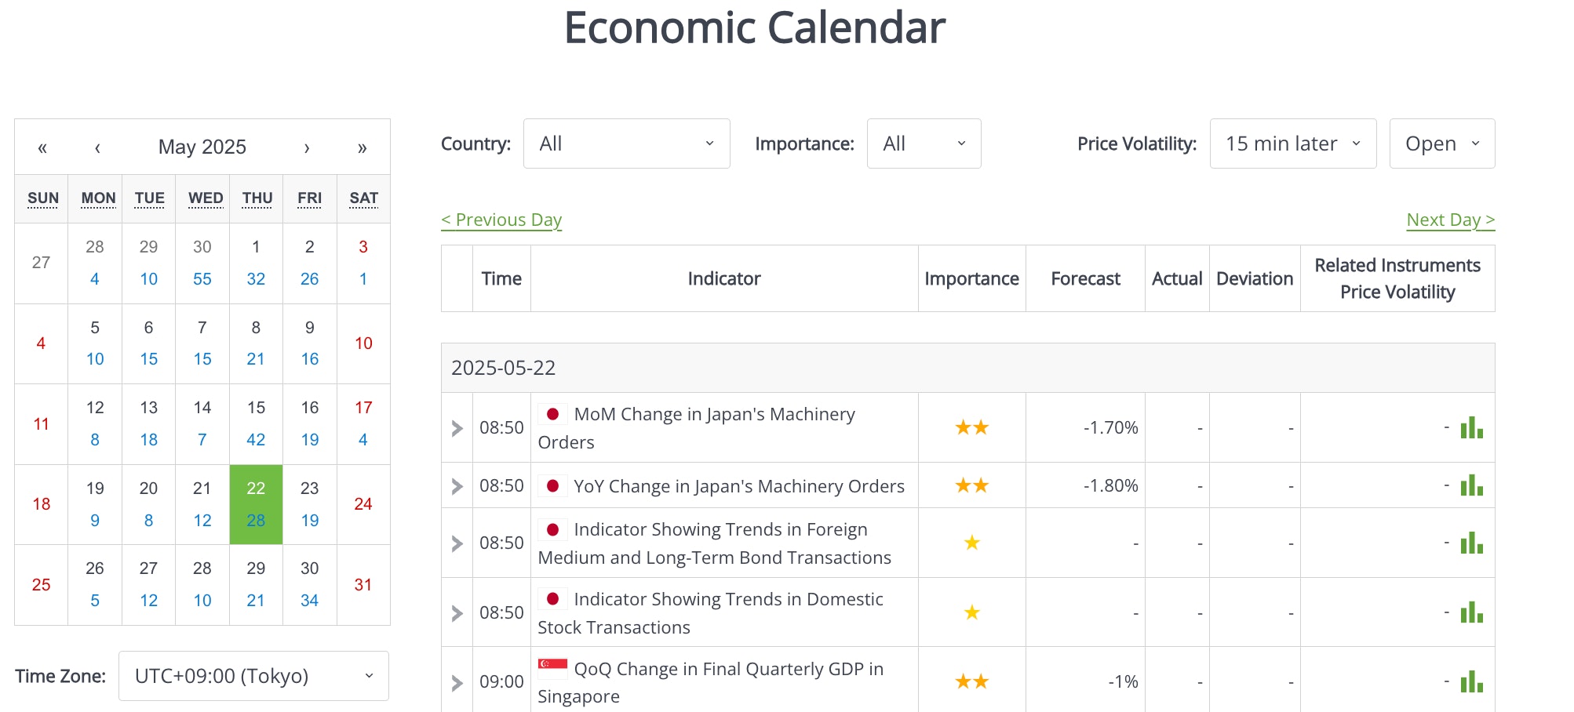The height and width of the screenshot is (712, 1574).
Task: Click the double-left arrow to jump back a year
Action: 43,147
